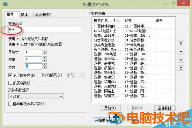Viewport: 192px width, 128px height.
Task: Increase the 增量 value with up spinner
Action: [45, 58]
